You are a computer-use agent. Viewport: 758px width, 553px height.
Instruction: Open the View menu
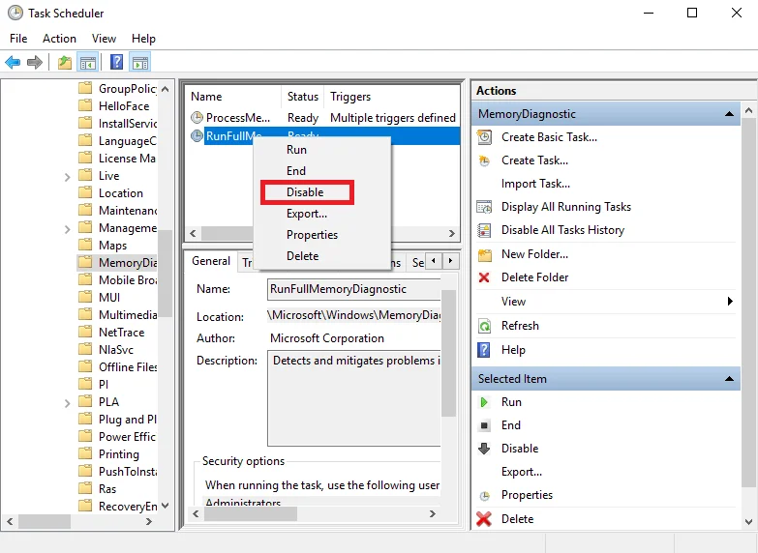tap(104, 39)
